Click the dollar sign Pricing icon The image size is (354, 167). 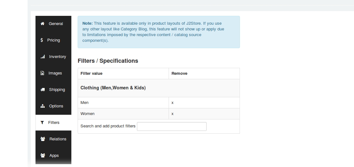coord(42,40)
